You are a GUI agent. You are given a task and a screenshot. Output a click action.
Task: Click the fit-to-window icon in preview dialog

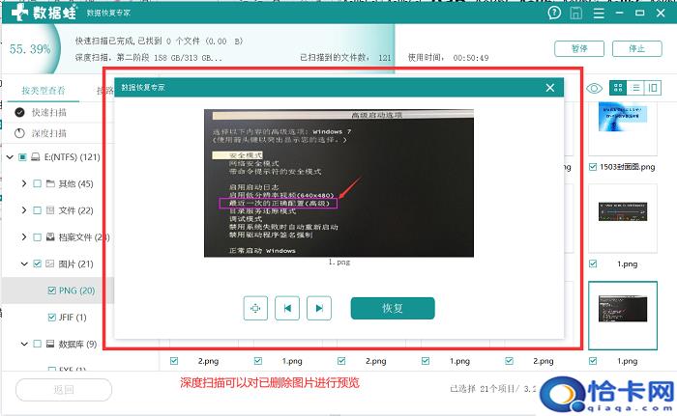[255, 308]
